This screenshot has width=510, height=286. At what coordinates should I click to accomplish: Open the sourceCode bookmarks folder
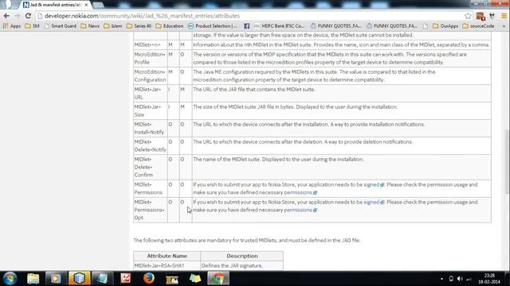[478, 26]
